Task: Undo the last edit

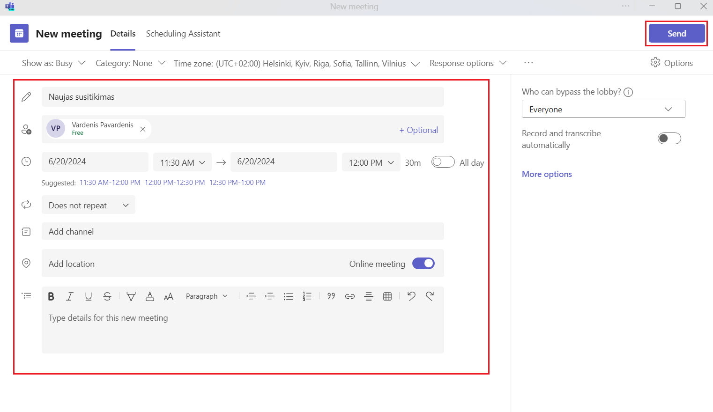Action: point(411,296)
